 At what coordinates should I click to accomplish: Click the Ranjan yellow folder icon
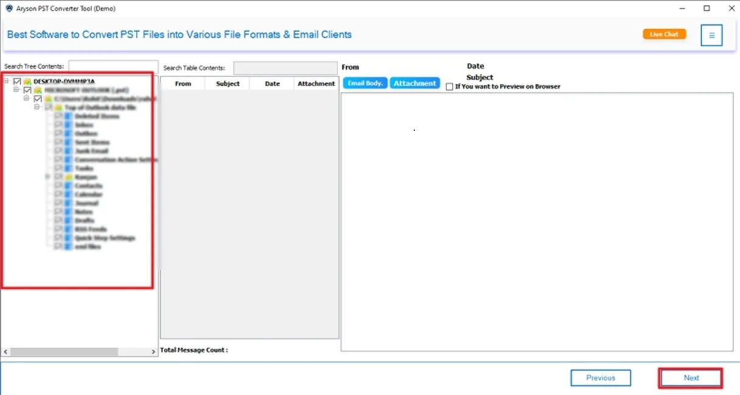68,177
